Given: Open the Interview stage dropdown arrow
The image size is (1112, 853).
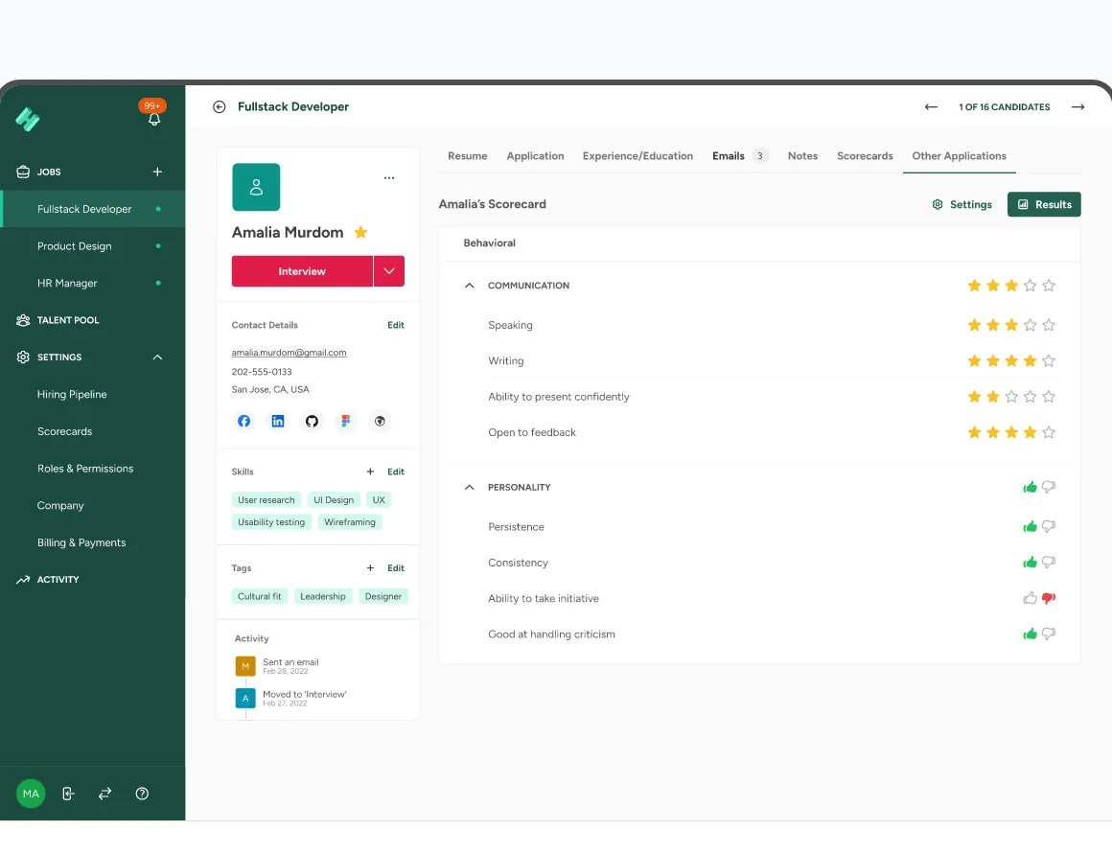Looking at the screenshot, I should (388, 271).
